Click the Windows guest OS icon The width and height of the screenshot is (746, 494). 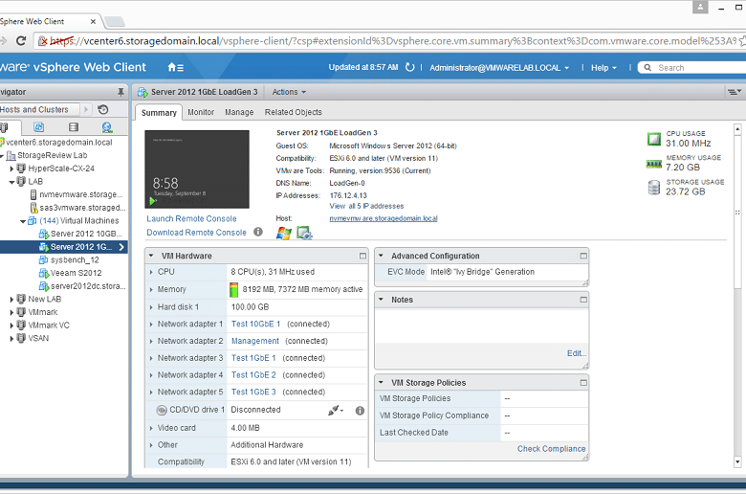click(x=284, y=233)
